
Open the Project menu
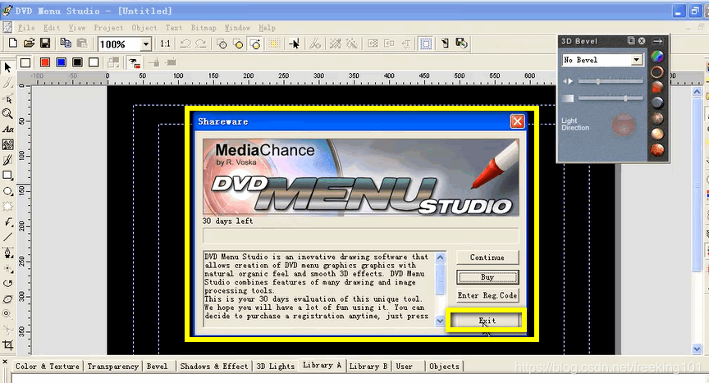108,28
